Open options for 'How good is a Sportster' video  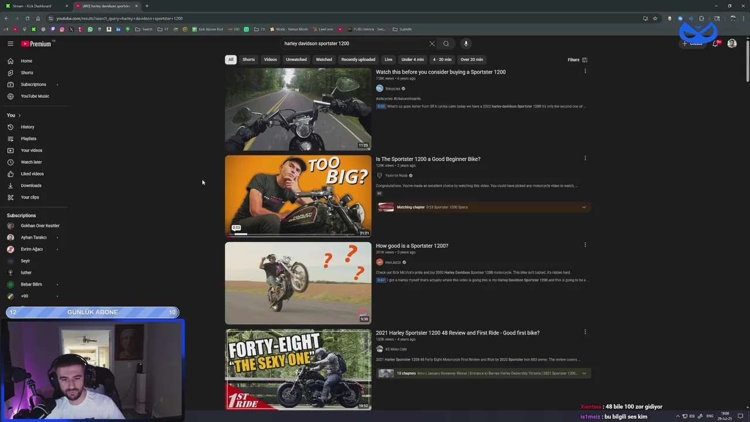pos(585,245)
